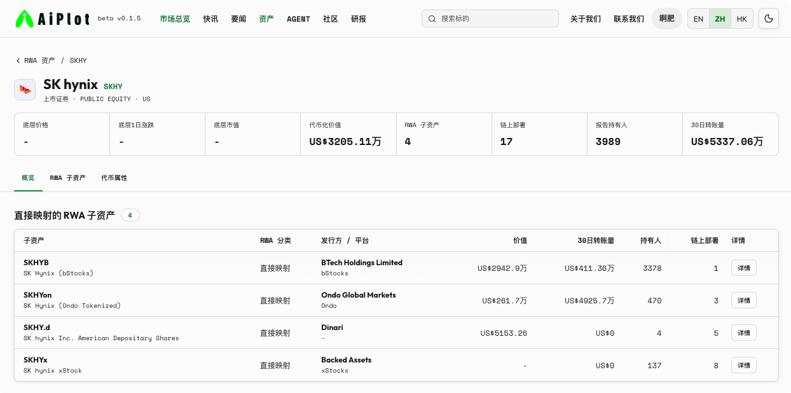The height and width of the screenshot is (393, 791).
Task: Focus the 搜索标的 search field
Action: click(490, 18)
